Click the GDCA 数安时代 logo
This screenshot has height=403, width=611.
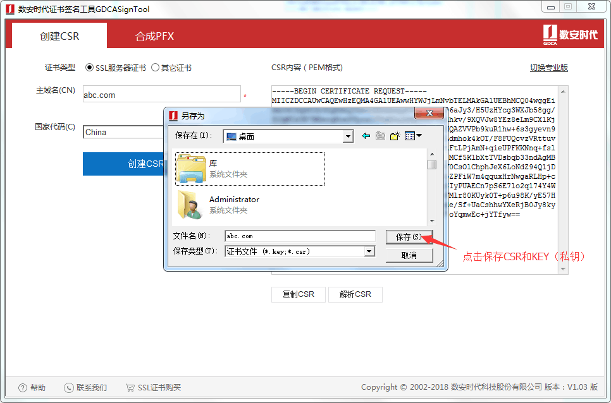[x=570, y=35]
